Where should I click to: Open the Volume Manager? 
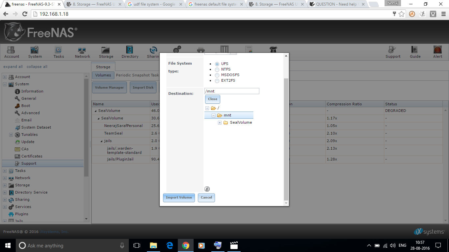pos(109,88)
